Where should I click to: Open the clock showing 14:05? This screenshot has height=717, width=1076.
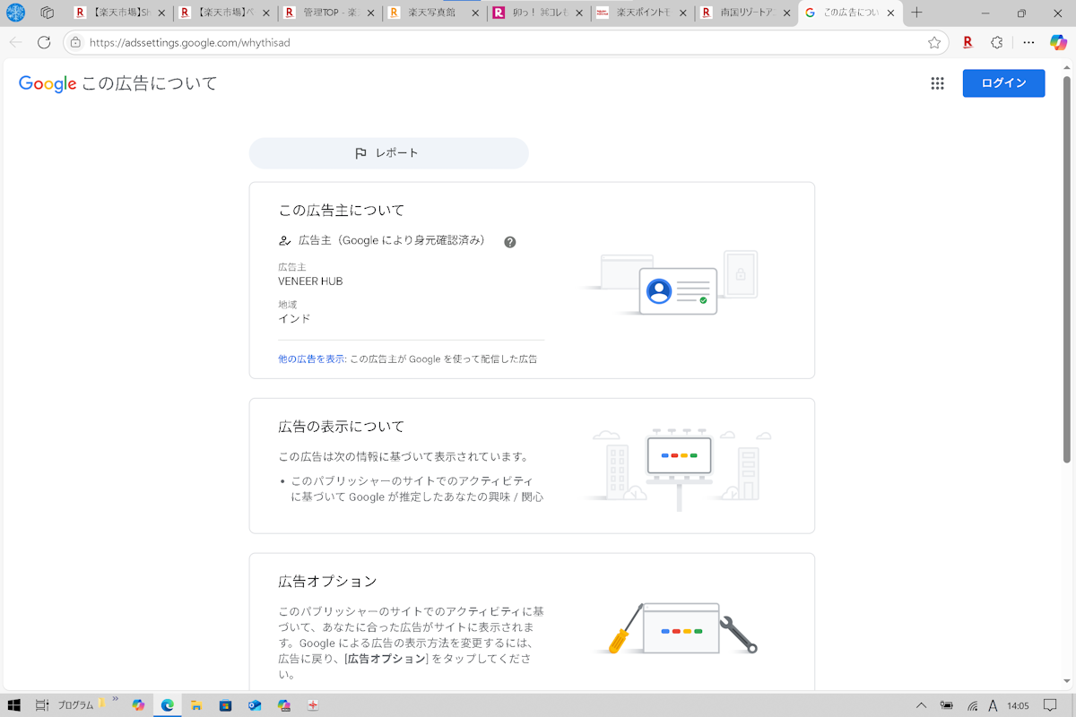pos(1018,705)
